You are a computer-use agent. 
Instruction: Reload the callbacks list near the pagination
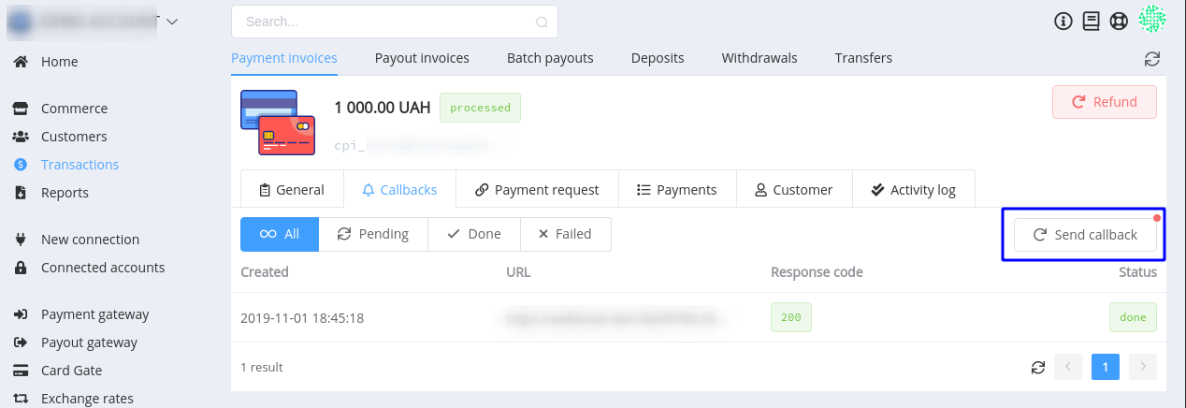[x=1037, y=368]
